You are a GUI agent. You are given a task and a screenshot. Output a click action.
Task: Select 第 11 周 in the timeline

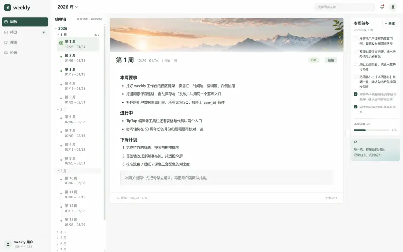tap(78, 194)
